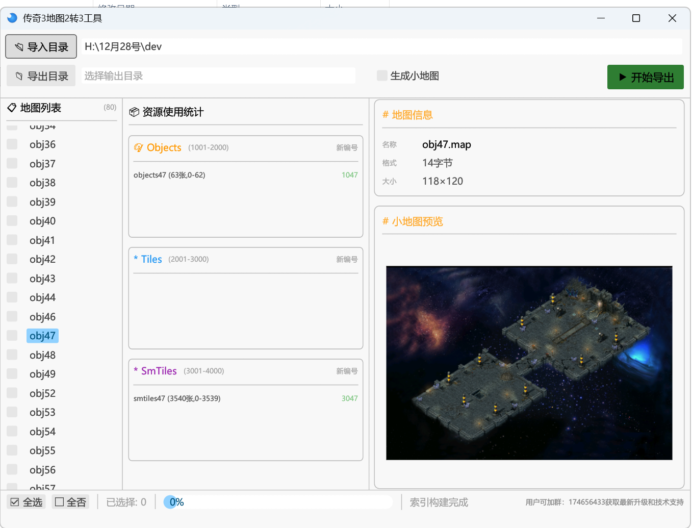This screenshot has height=528, width=692.
Task: Enable the 生成小地图 checkbox
Action: point(382,76)
